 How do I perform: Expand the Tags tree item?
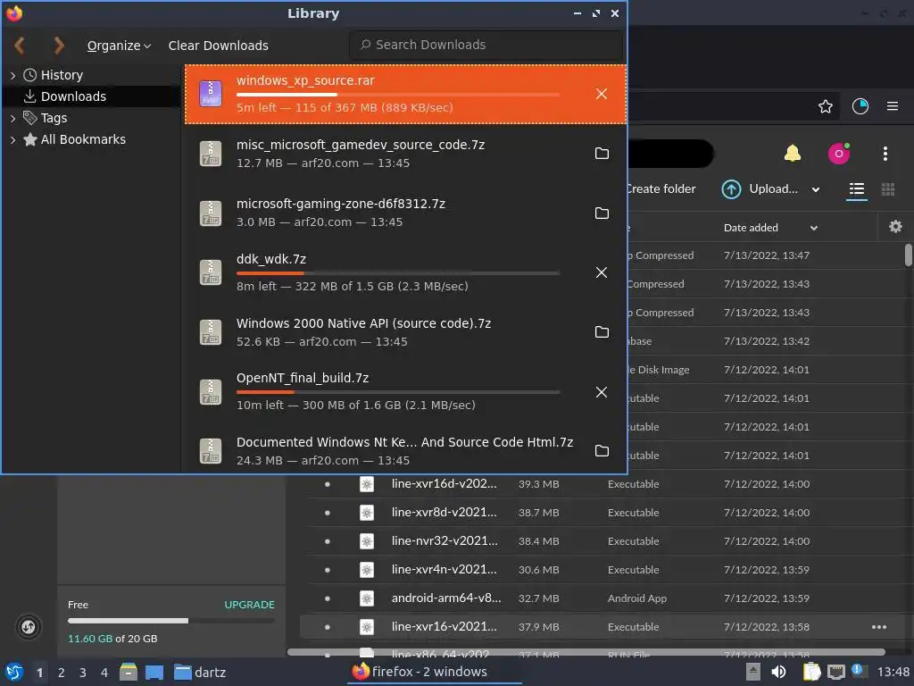12,119
